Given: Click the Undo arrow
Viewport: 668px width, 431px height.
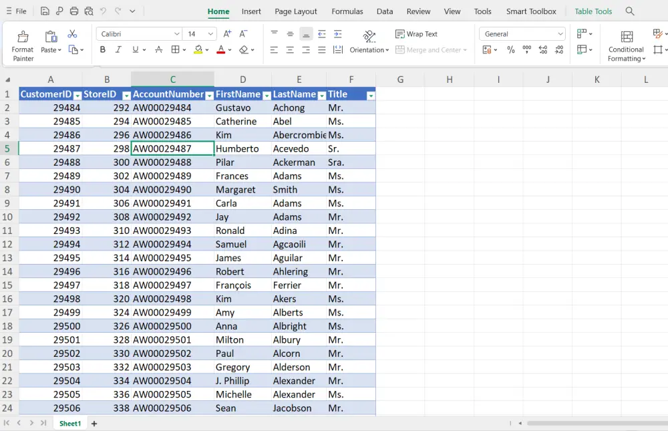Looking at the screenshot, I should pyautogui.click(x=103, y=11).
